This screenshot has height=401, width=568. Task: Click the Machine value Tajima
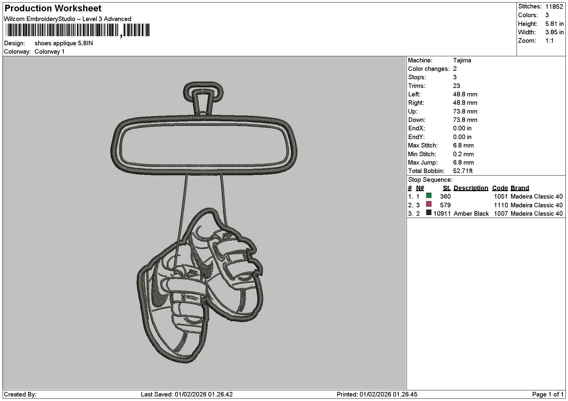[462, 60]
